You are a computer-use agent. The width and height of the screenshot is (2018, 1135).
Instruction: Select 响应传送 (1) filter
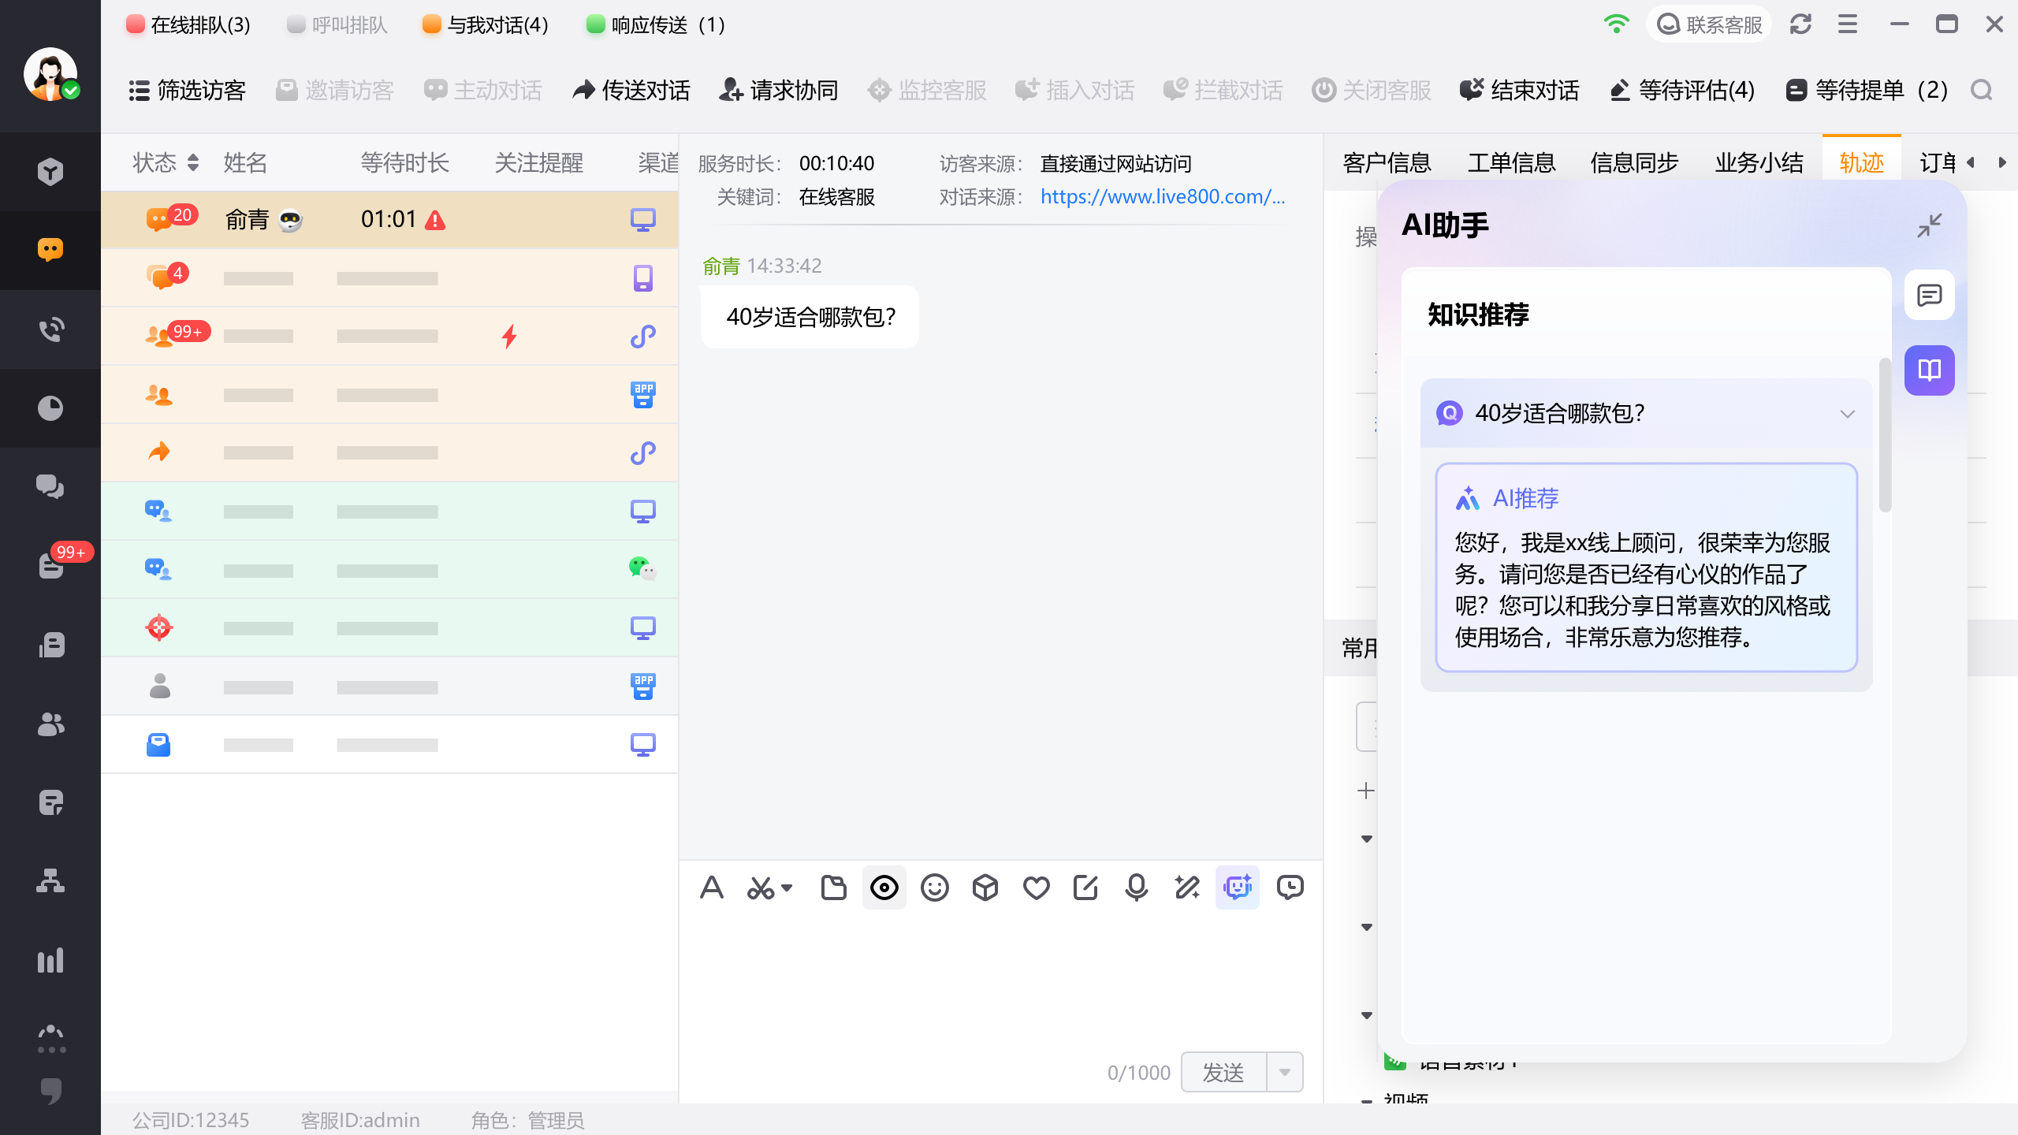coord(656,25)
